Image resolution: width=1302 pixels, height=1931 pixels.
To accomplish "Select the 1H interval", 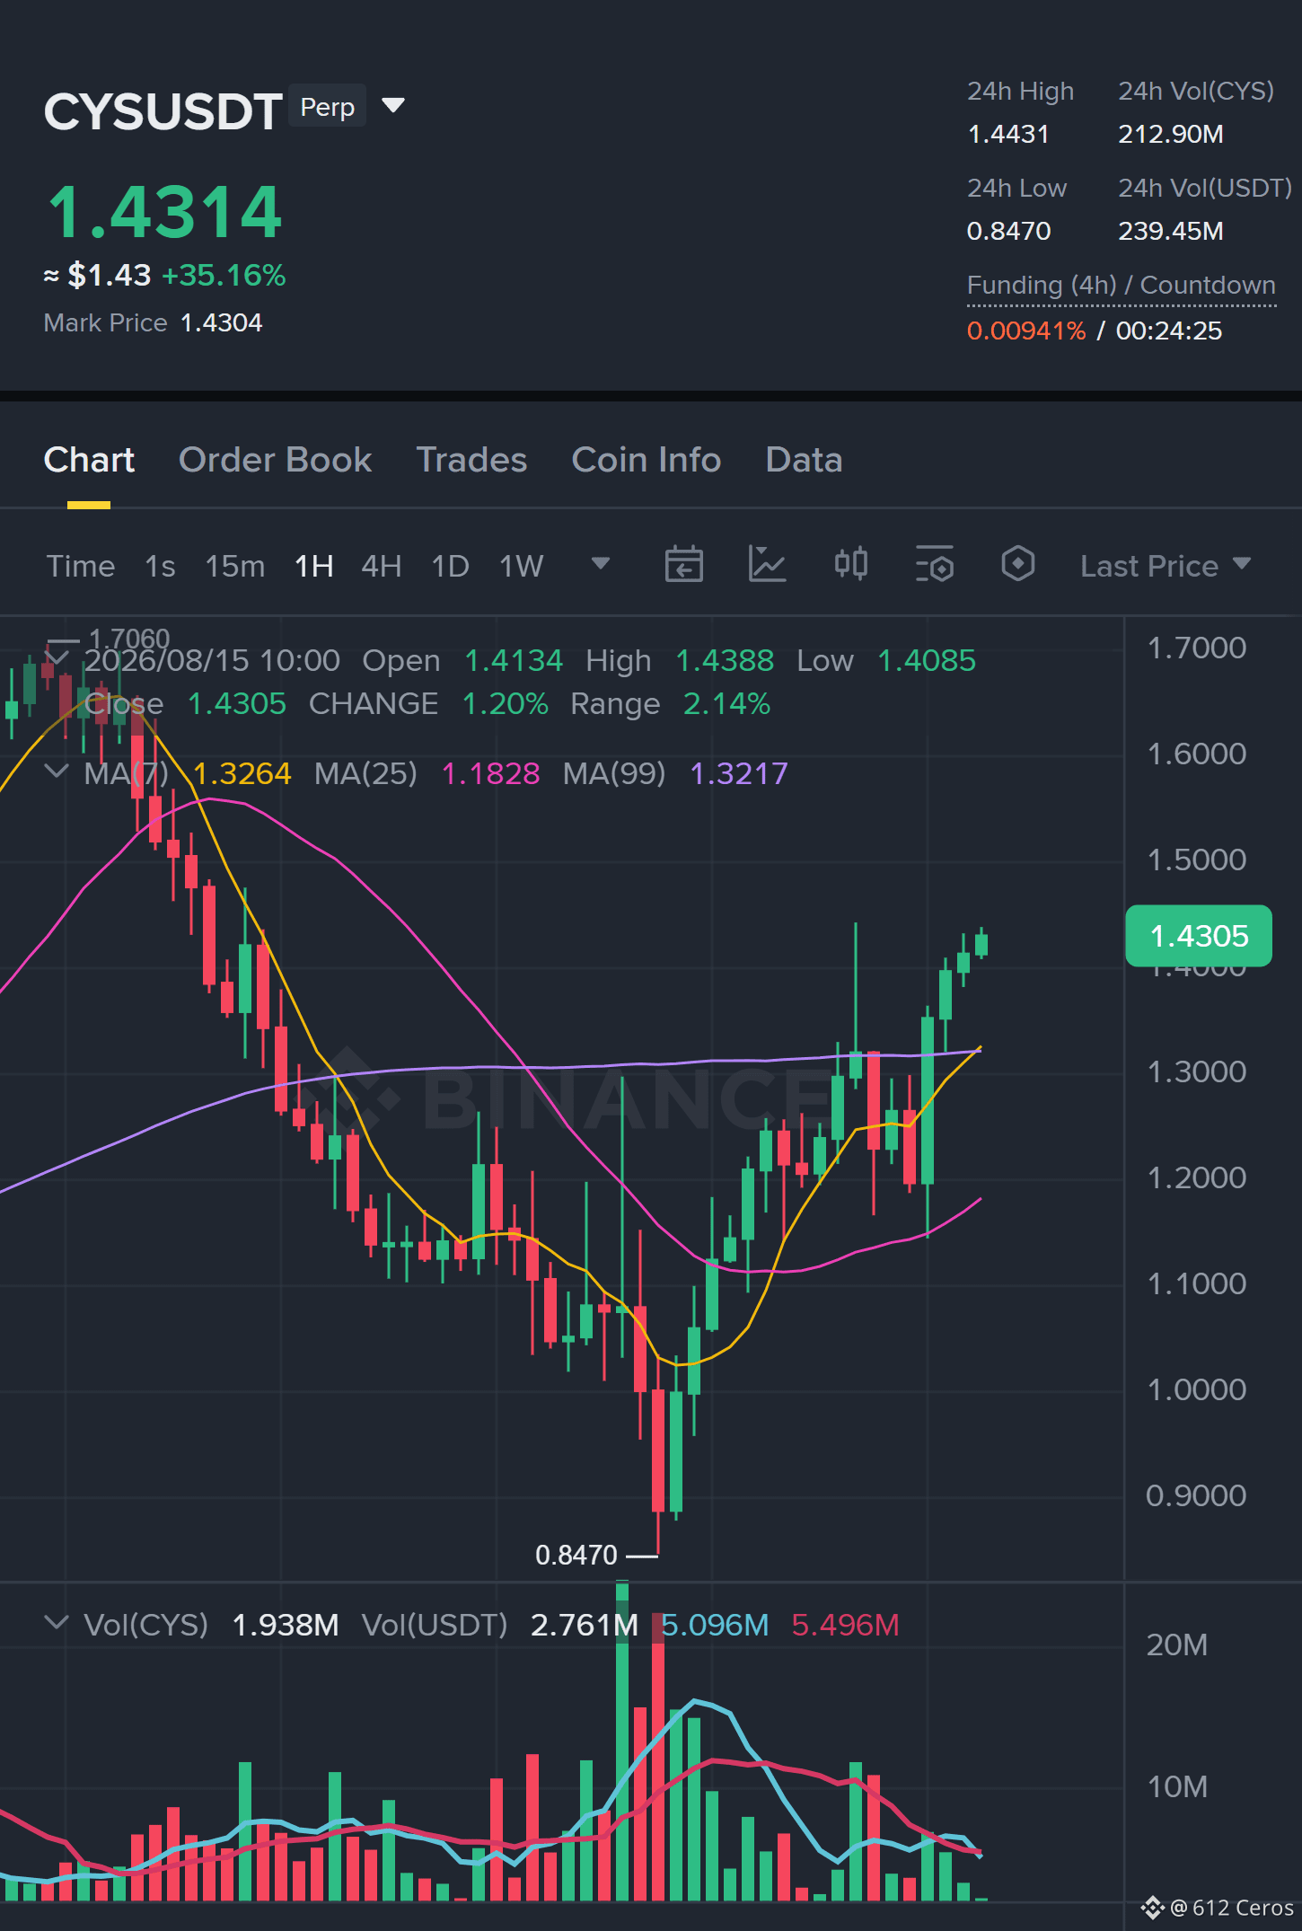I will pos(314,566).
